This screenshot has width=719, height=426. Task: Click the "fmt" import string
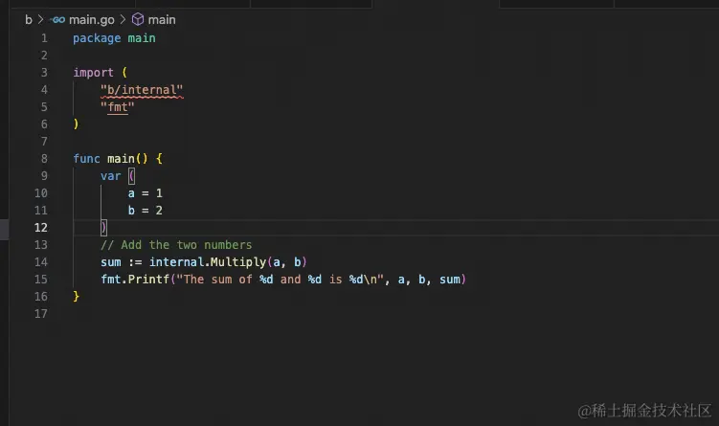[118, 107]
